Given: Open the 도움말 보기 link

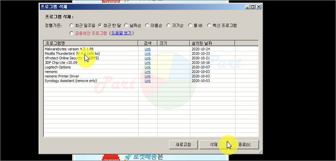Looking at the screenshot, I should 121,33.
